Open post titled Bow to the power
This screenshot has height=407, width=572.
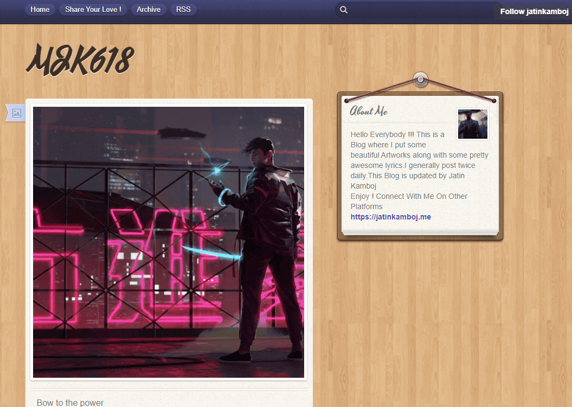pyautogui.click(x=70, y=403)
